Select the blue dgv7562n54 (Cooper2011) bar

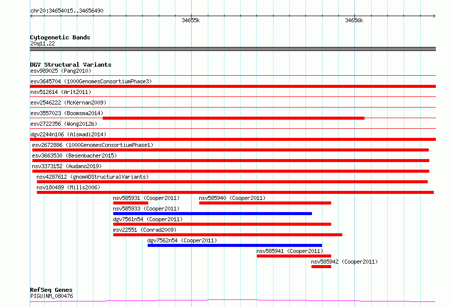click(x=235, y=245)
